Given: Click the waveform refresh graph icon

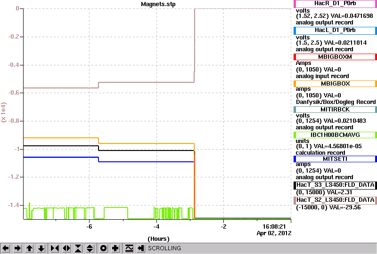Looking at the screenshot, I should pos(129,248).
